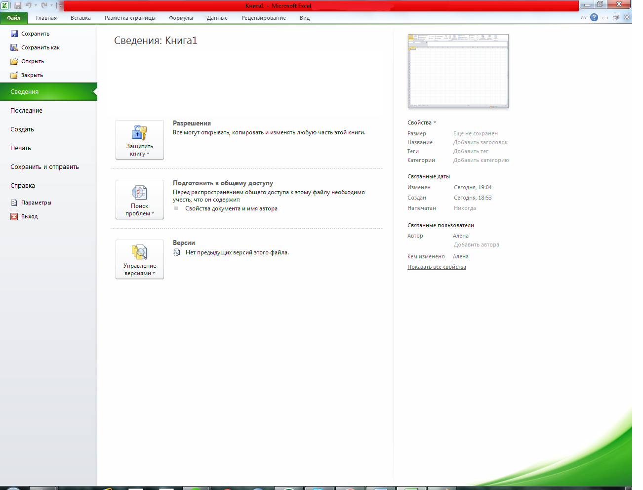Screen dimensions: 643x490
Task: Click the Save floppy icon in Backstage menu
Action: 14,34
